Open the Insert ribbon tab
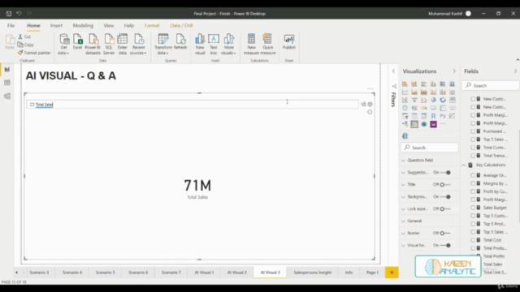This screenshot has width=520, height=292. (x=56, y=25)
